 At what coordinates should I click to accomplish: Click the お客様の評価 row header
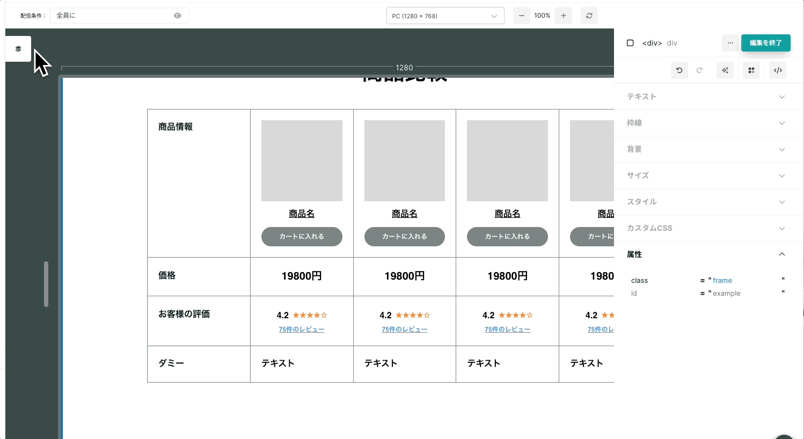click(x=199, y=321)
